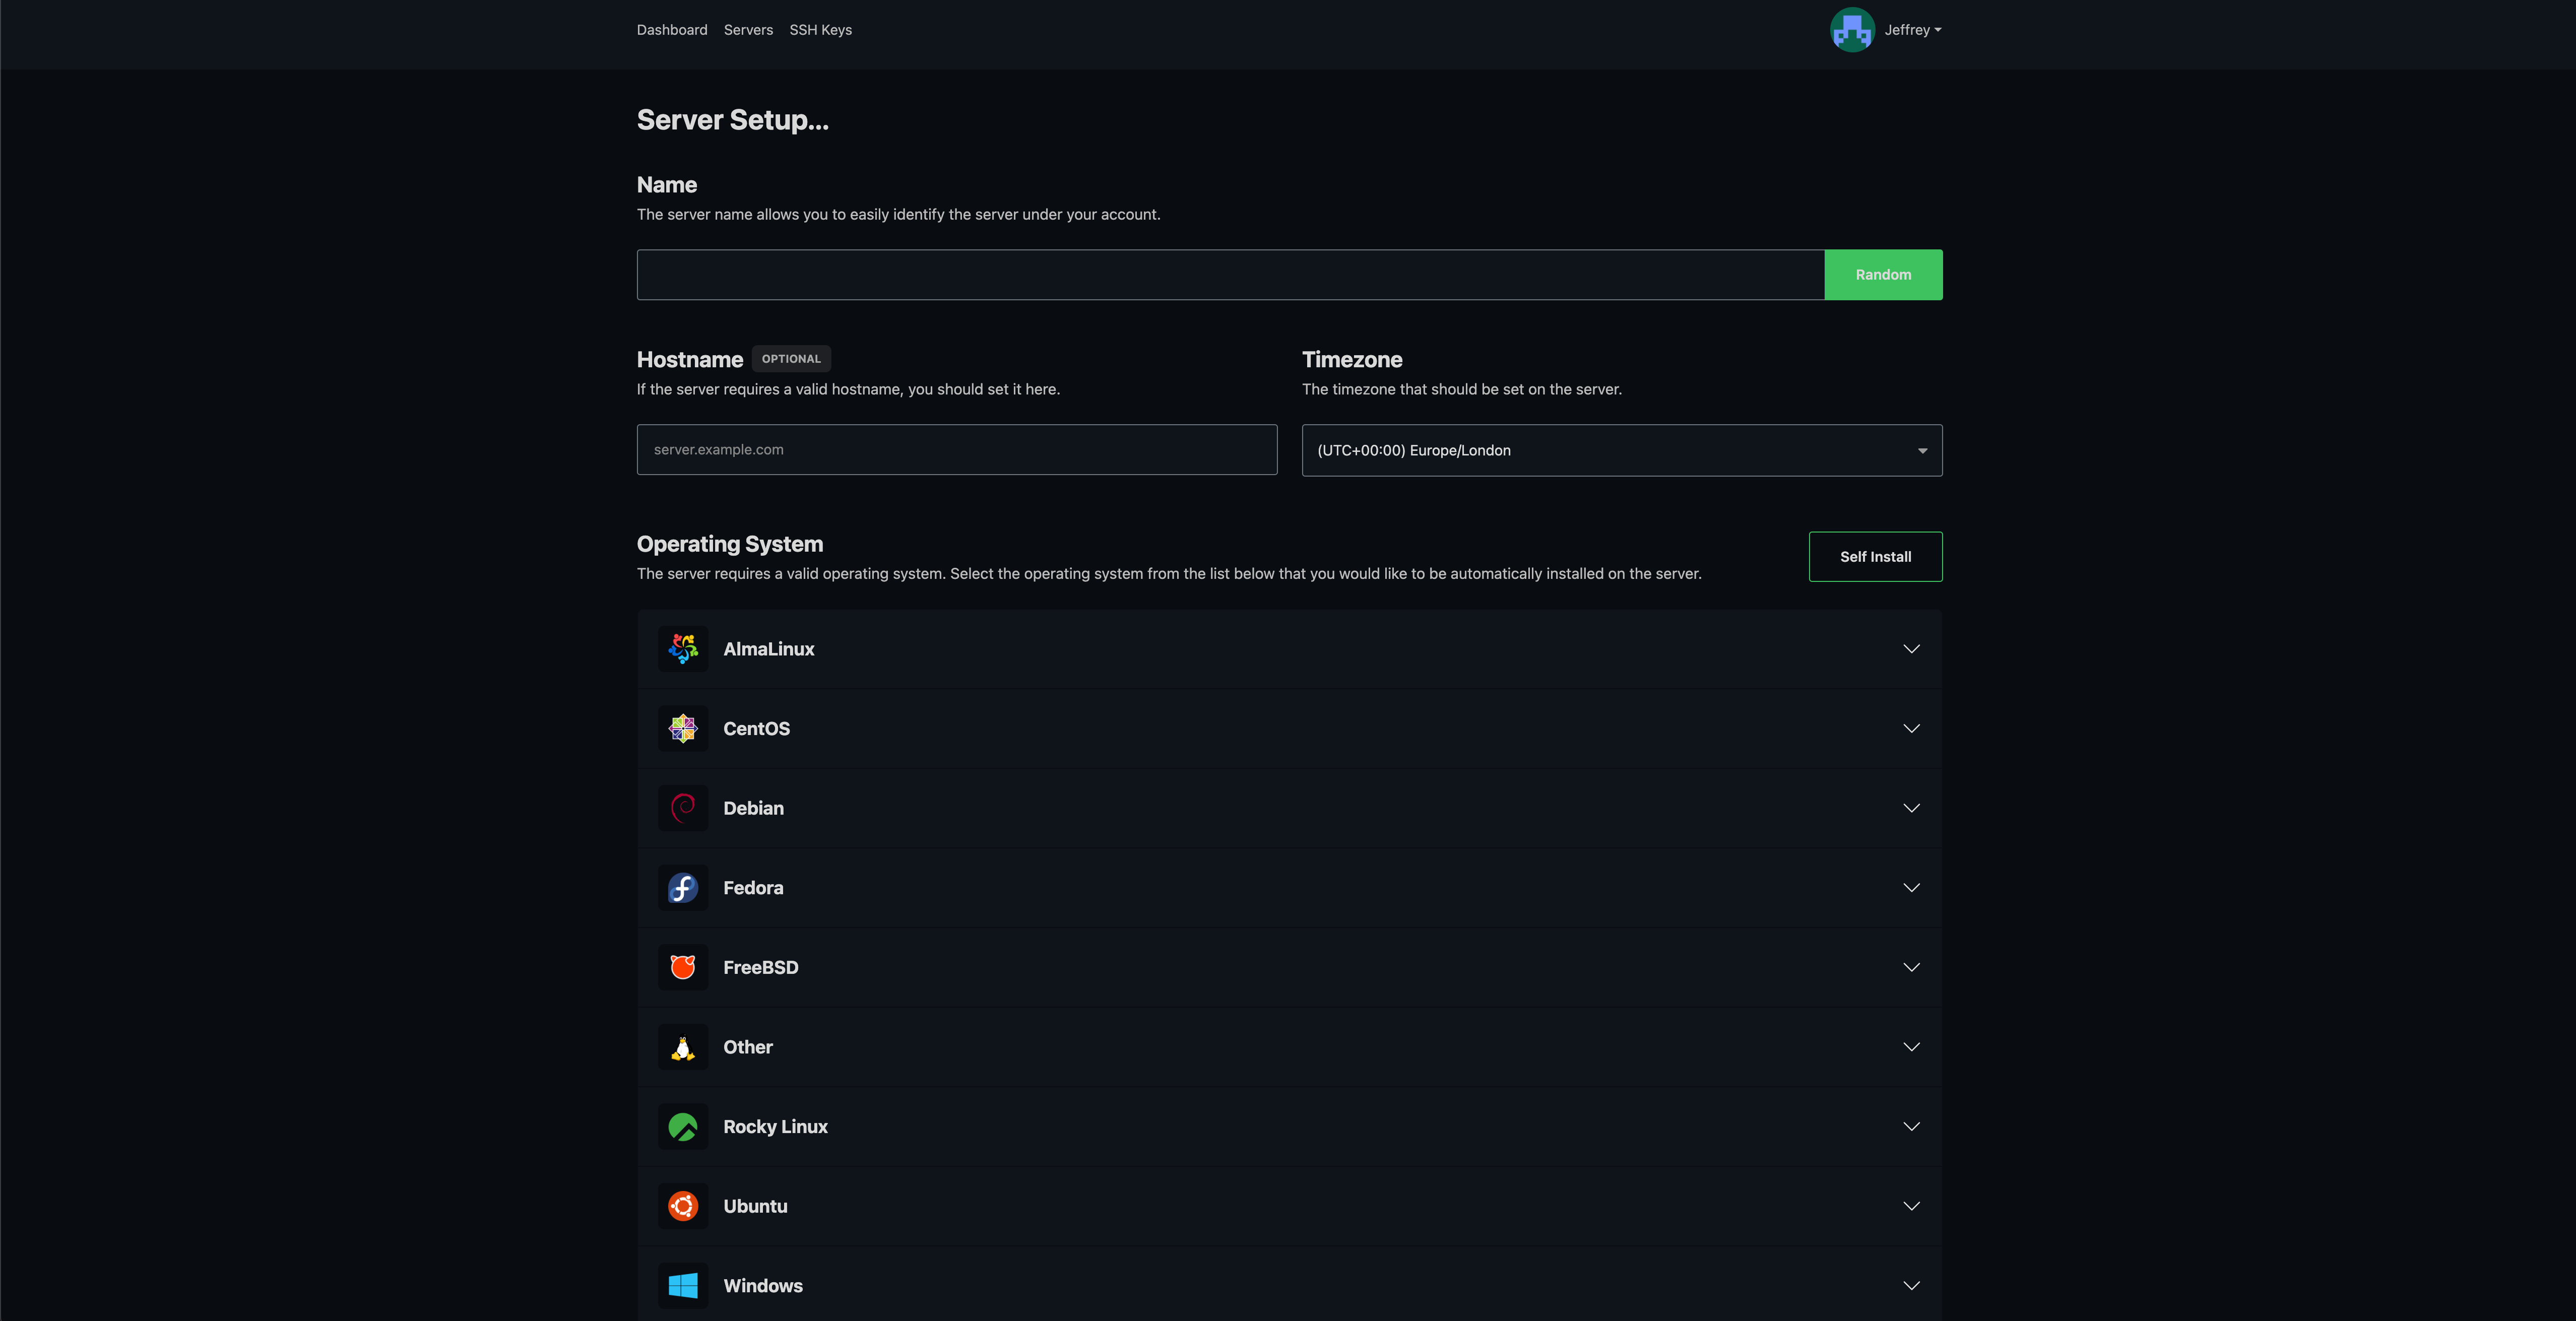The width and height of the screenshot is (2576, 1321).
Task: Click the Operating System heading
Action: coord(730,544)
